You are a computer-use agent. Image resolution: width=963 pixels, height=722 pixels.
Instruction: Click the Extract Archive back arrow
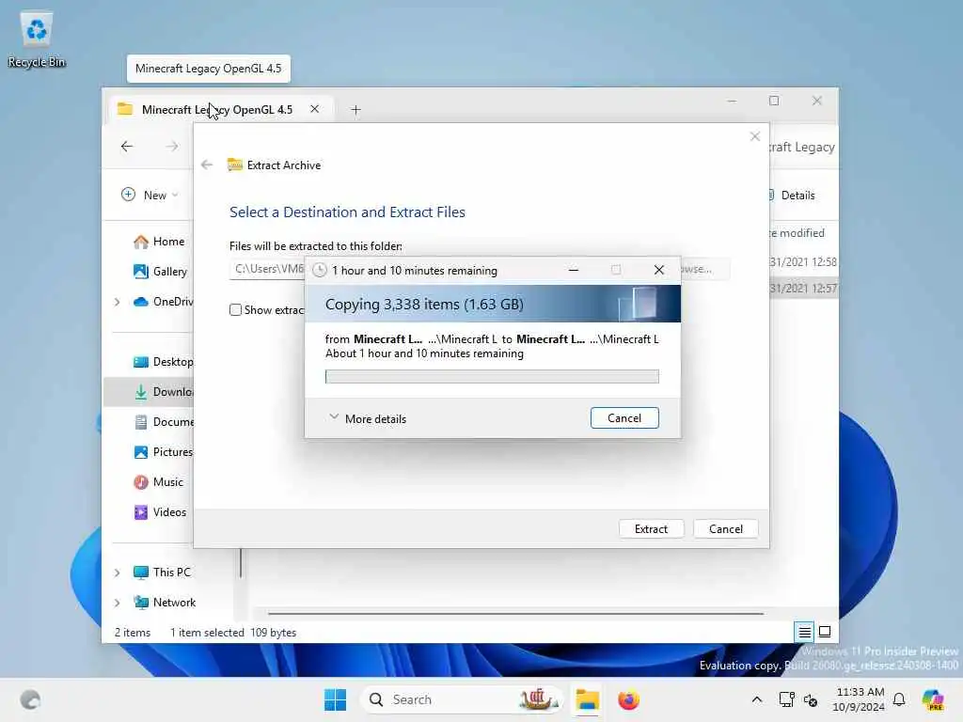[x=207, y=165]
